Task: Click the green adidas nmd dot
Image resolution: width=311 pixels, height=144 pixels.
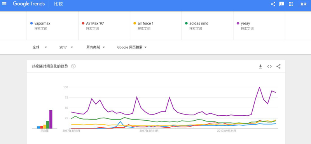Action: coord(186,23)
